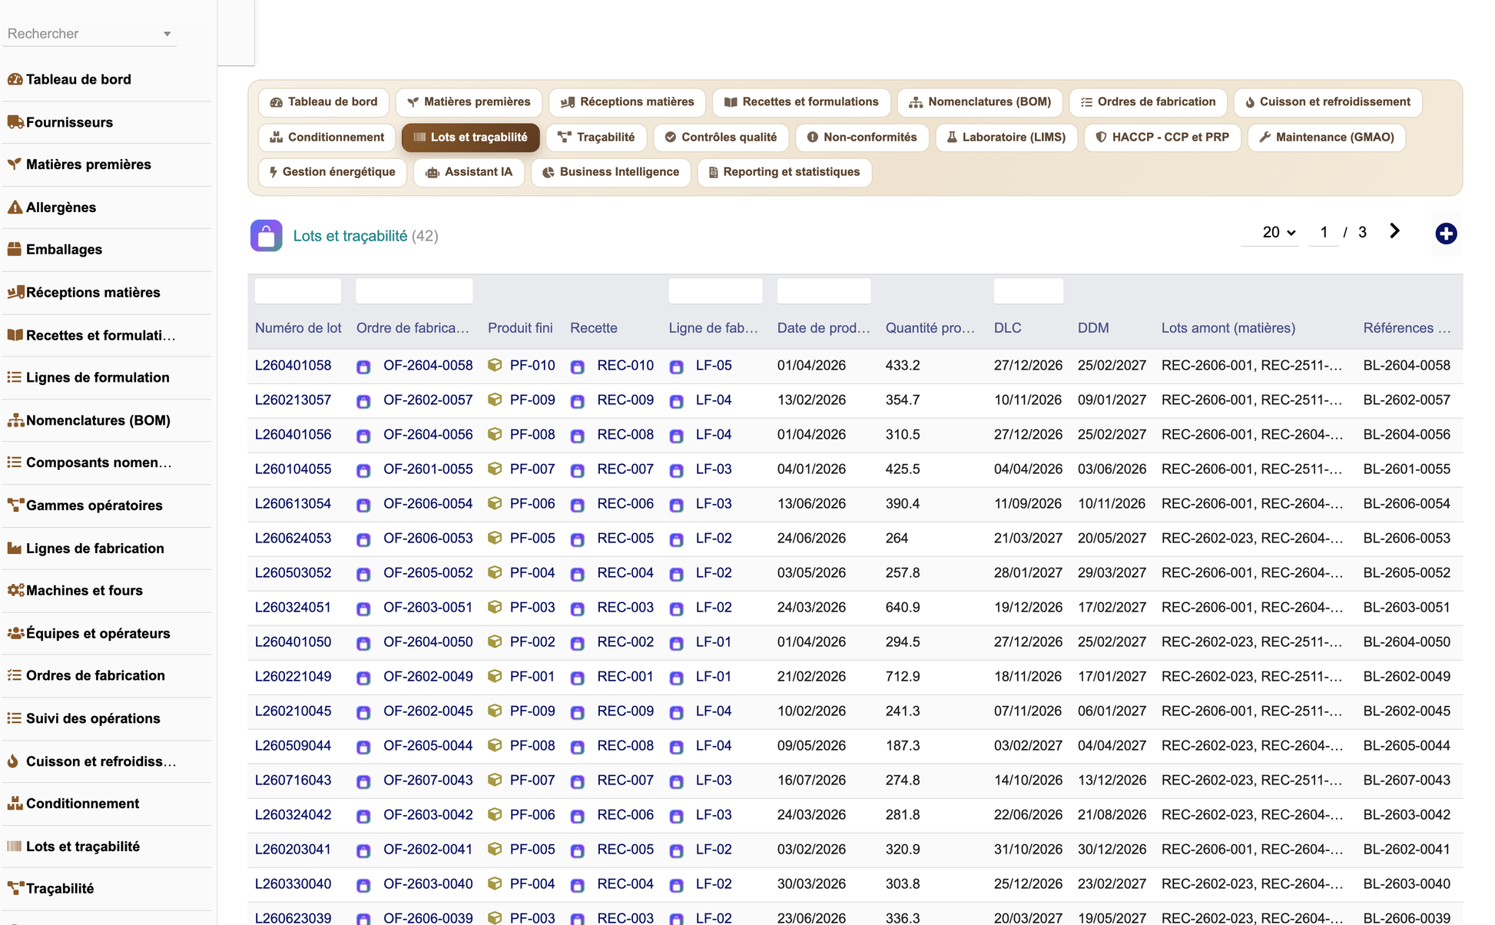Click the DLC filter field
1495x925 pixels.
coord(1028,291)
